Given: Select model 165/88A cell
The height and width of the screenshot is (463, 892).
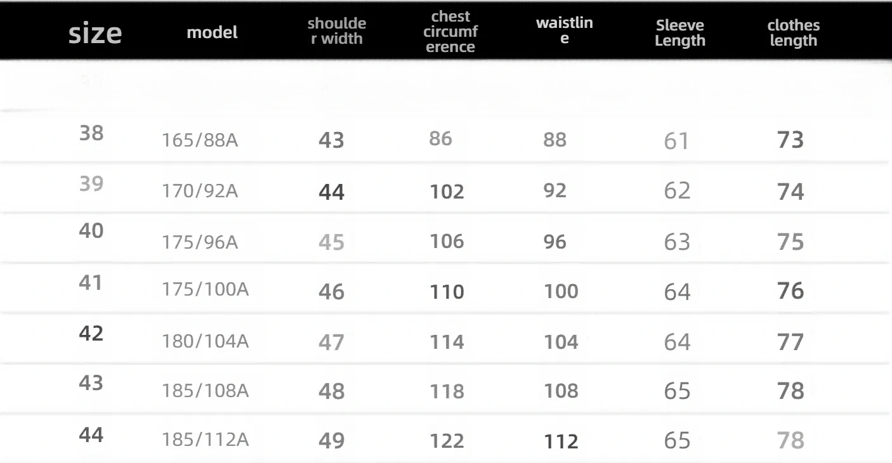Looking at the screenshot, I should click(x=200, y=141).
